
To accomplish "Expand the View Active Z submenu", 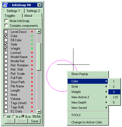I will point(88,97).
